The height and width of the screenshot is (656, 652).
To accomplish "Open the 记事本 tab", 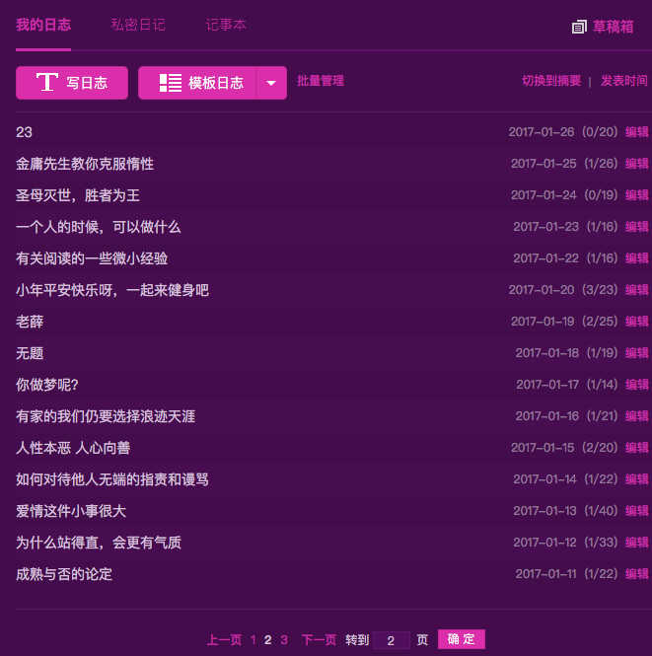I will pos(226,25).
